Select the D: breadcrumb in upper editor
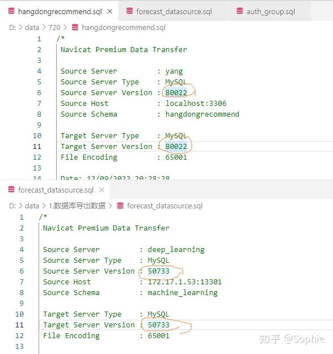The width and height of the screenshot is (333, 354). coord(12,28)
